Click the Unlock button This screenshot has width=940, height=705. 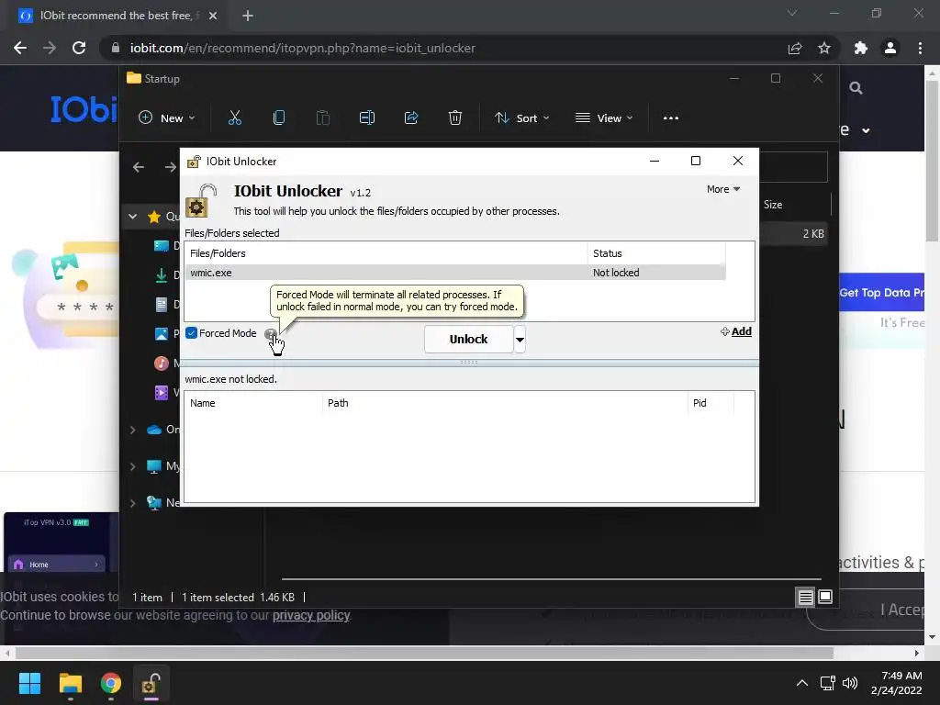468,340
